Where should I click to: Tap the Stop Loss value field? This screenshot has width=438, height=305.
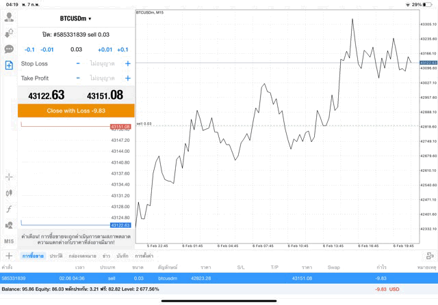[x=103, y=63]
